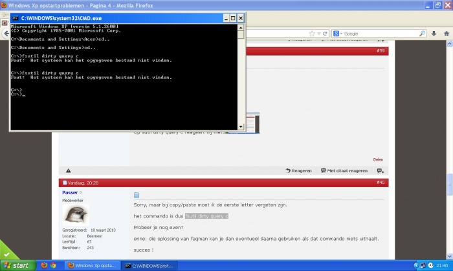
Task: Click the round white tray icon by the clock
Action: click(x=430, y=265)
